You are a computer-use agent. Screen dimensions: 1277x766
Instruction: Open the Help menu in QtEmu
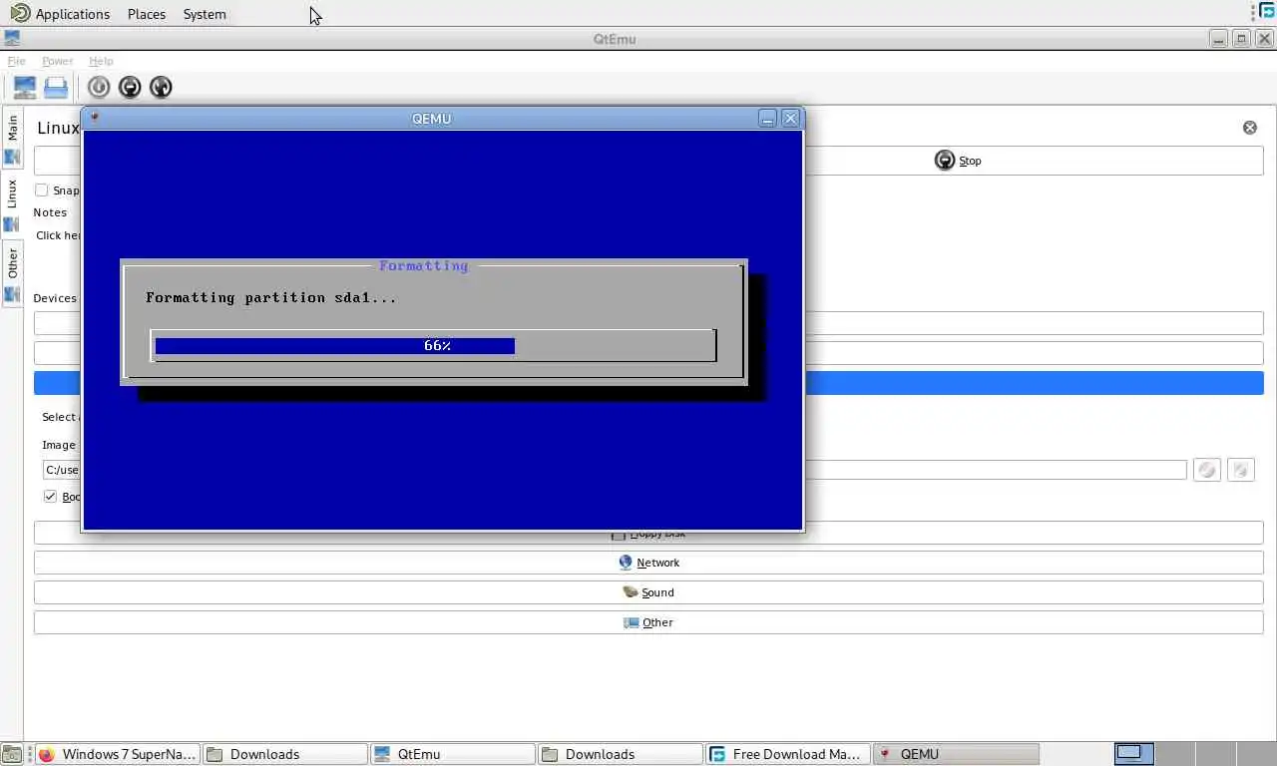pyautogui.click(x=101, y=61)
